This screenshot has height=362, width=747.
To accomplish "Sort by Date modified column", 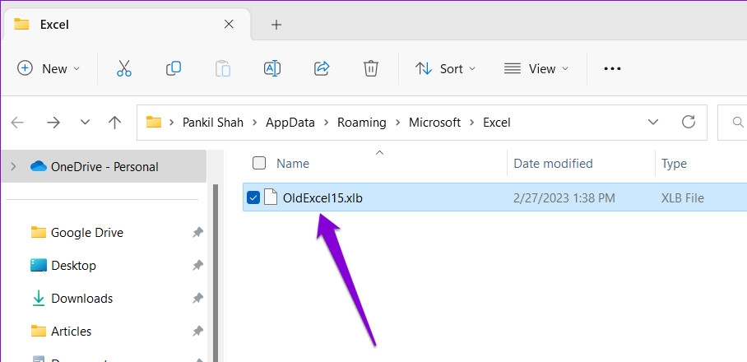I will 553,164.
